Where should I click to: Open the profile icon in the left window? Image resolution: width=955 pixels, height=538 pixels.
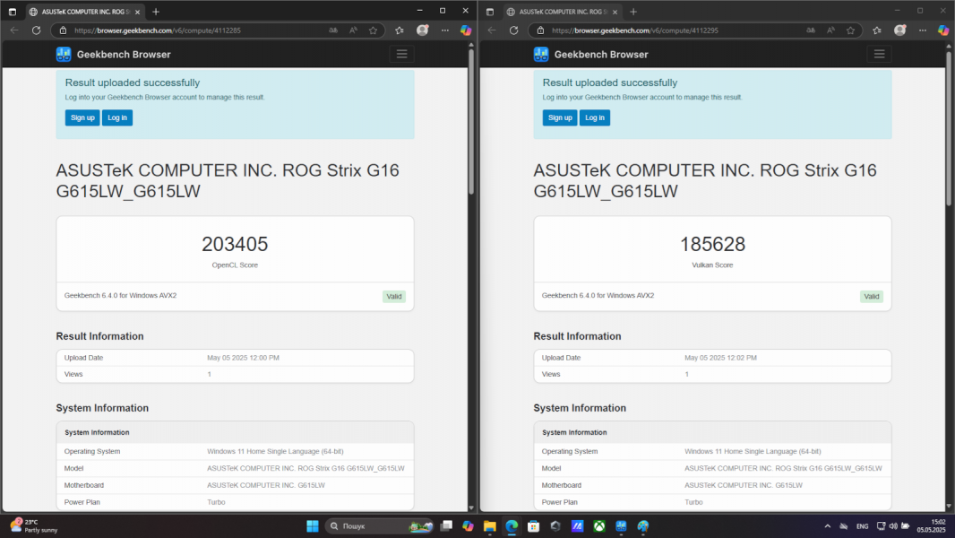[422, 30]
